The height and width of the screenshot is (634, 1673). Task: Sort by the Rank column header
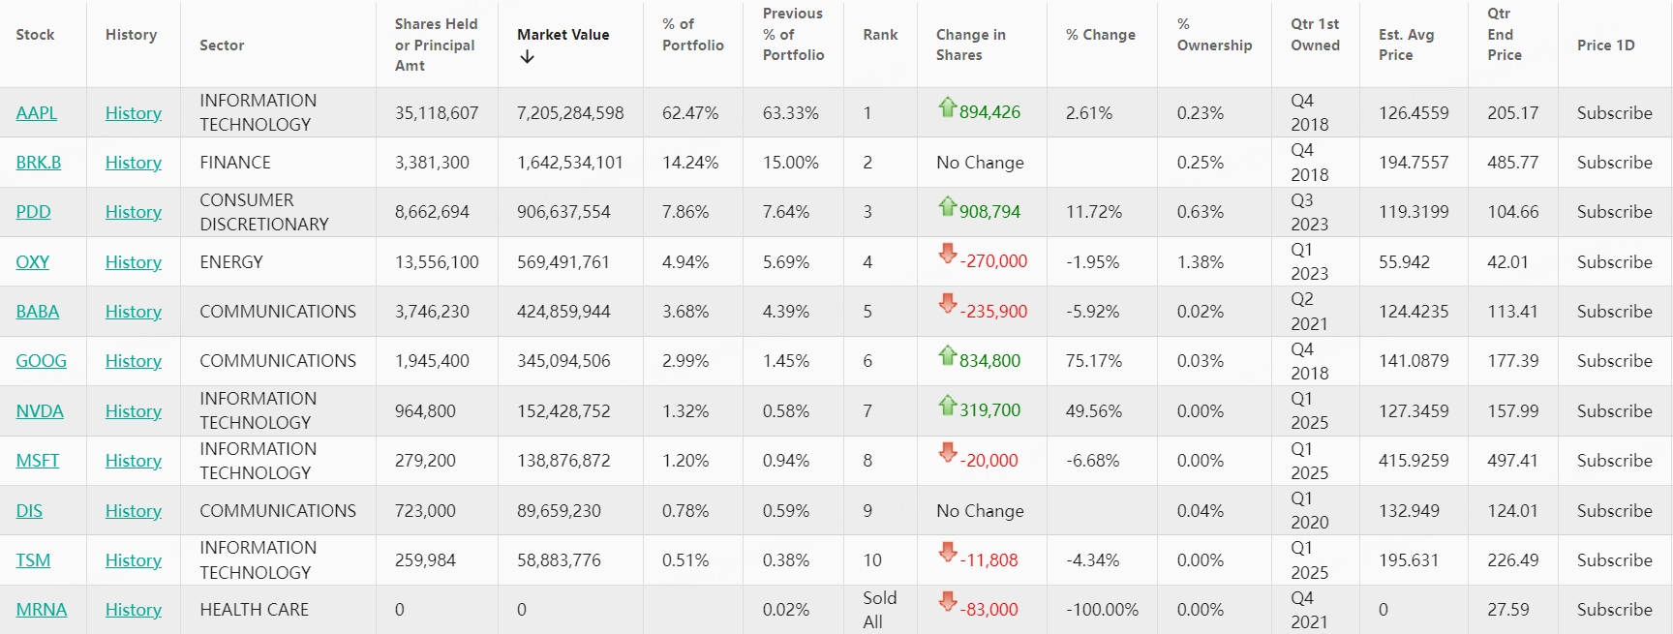(x=880, y=35)
